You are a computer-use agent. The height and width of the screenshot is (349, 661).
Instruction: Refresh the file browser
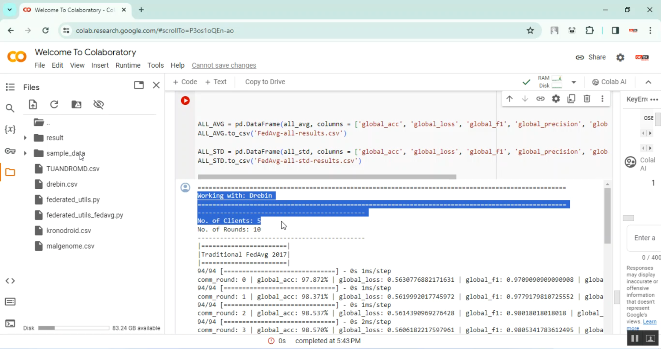click(54, 104)
